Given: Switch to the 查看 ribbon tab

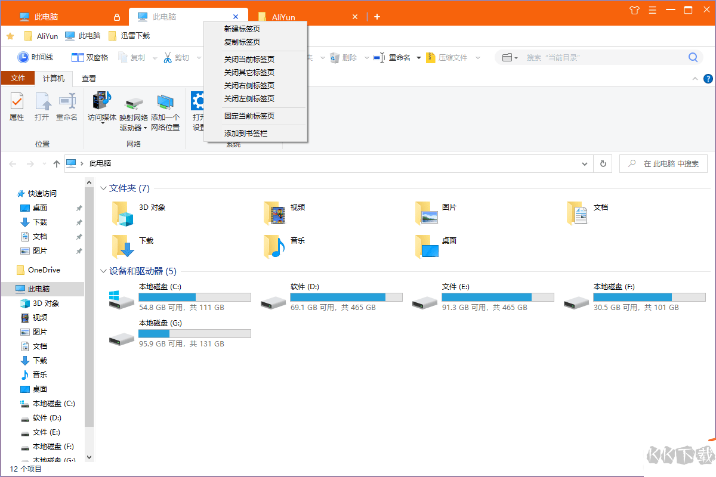Looking at the screenshot, I should pyautogui.click(x=89, y=78).
